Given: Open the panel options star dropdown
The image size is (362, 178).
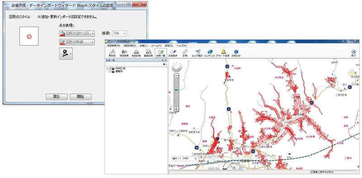Looking at the screenshot, I should tap(165, 64).
